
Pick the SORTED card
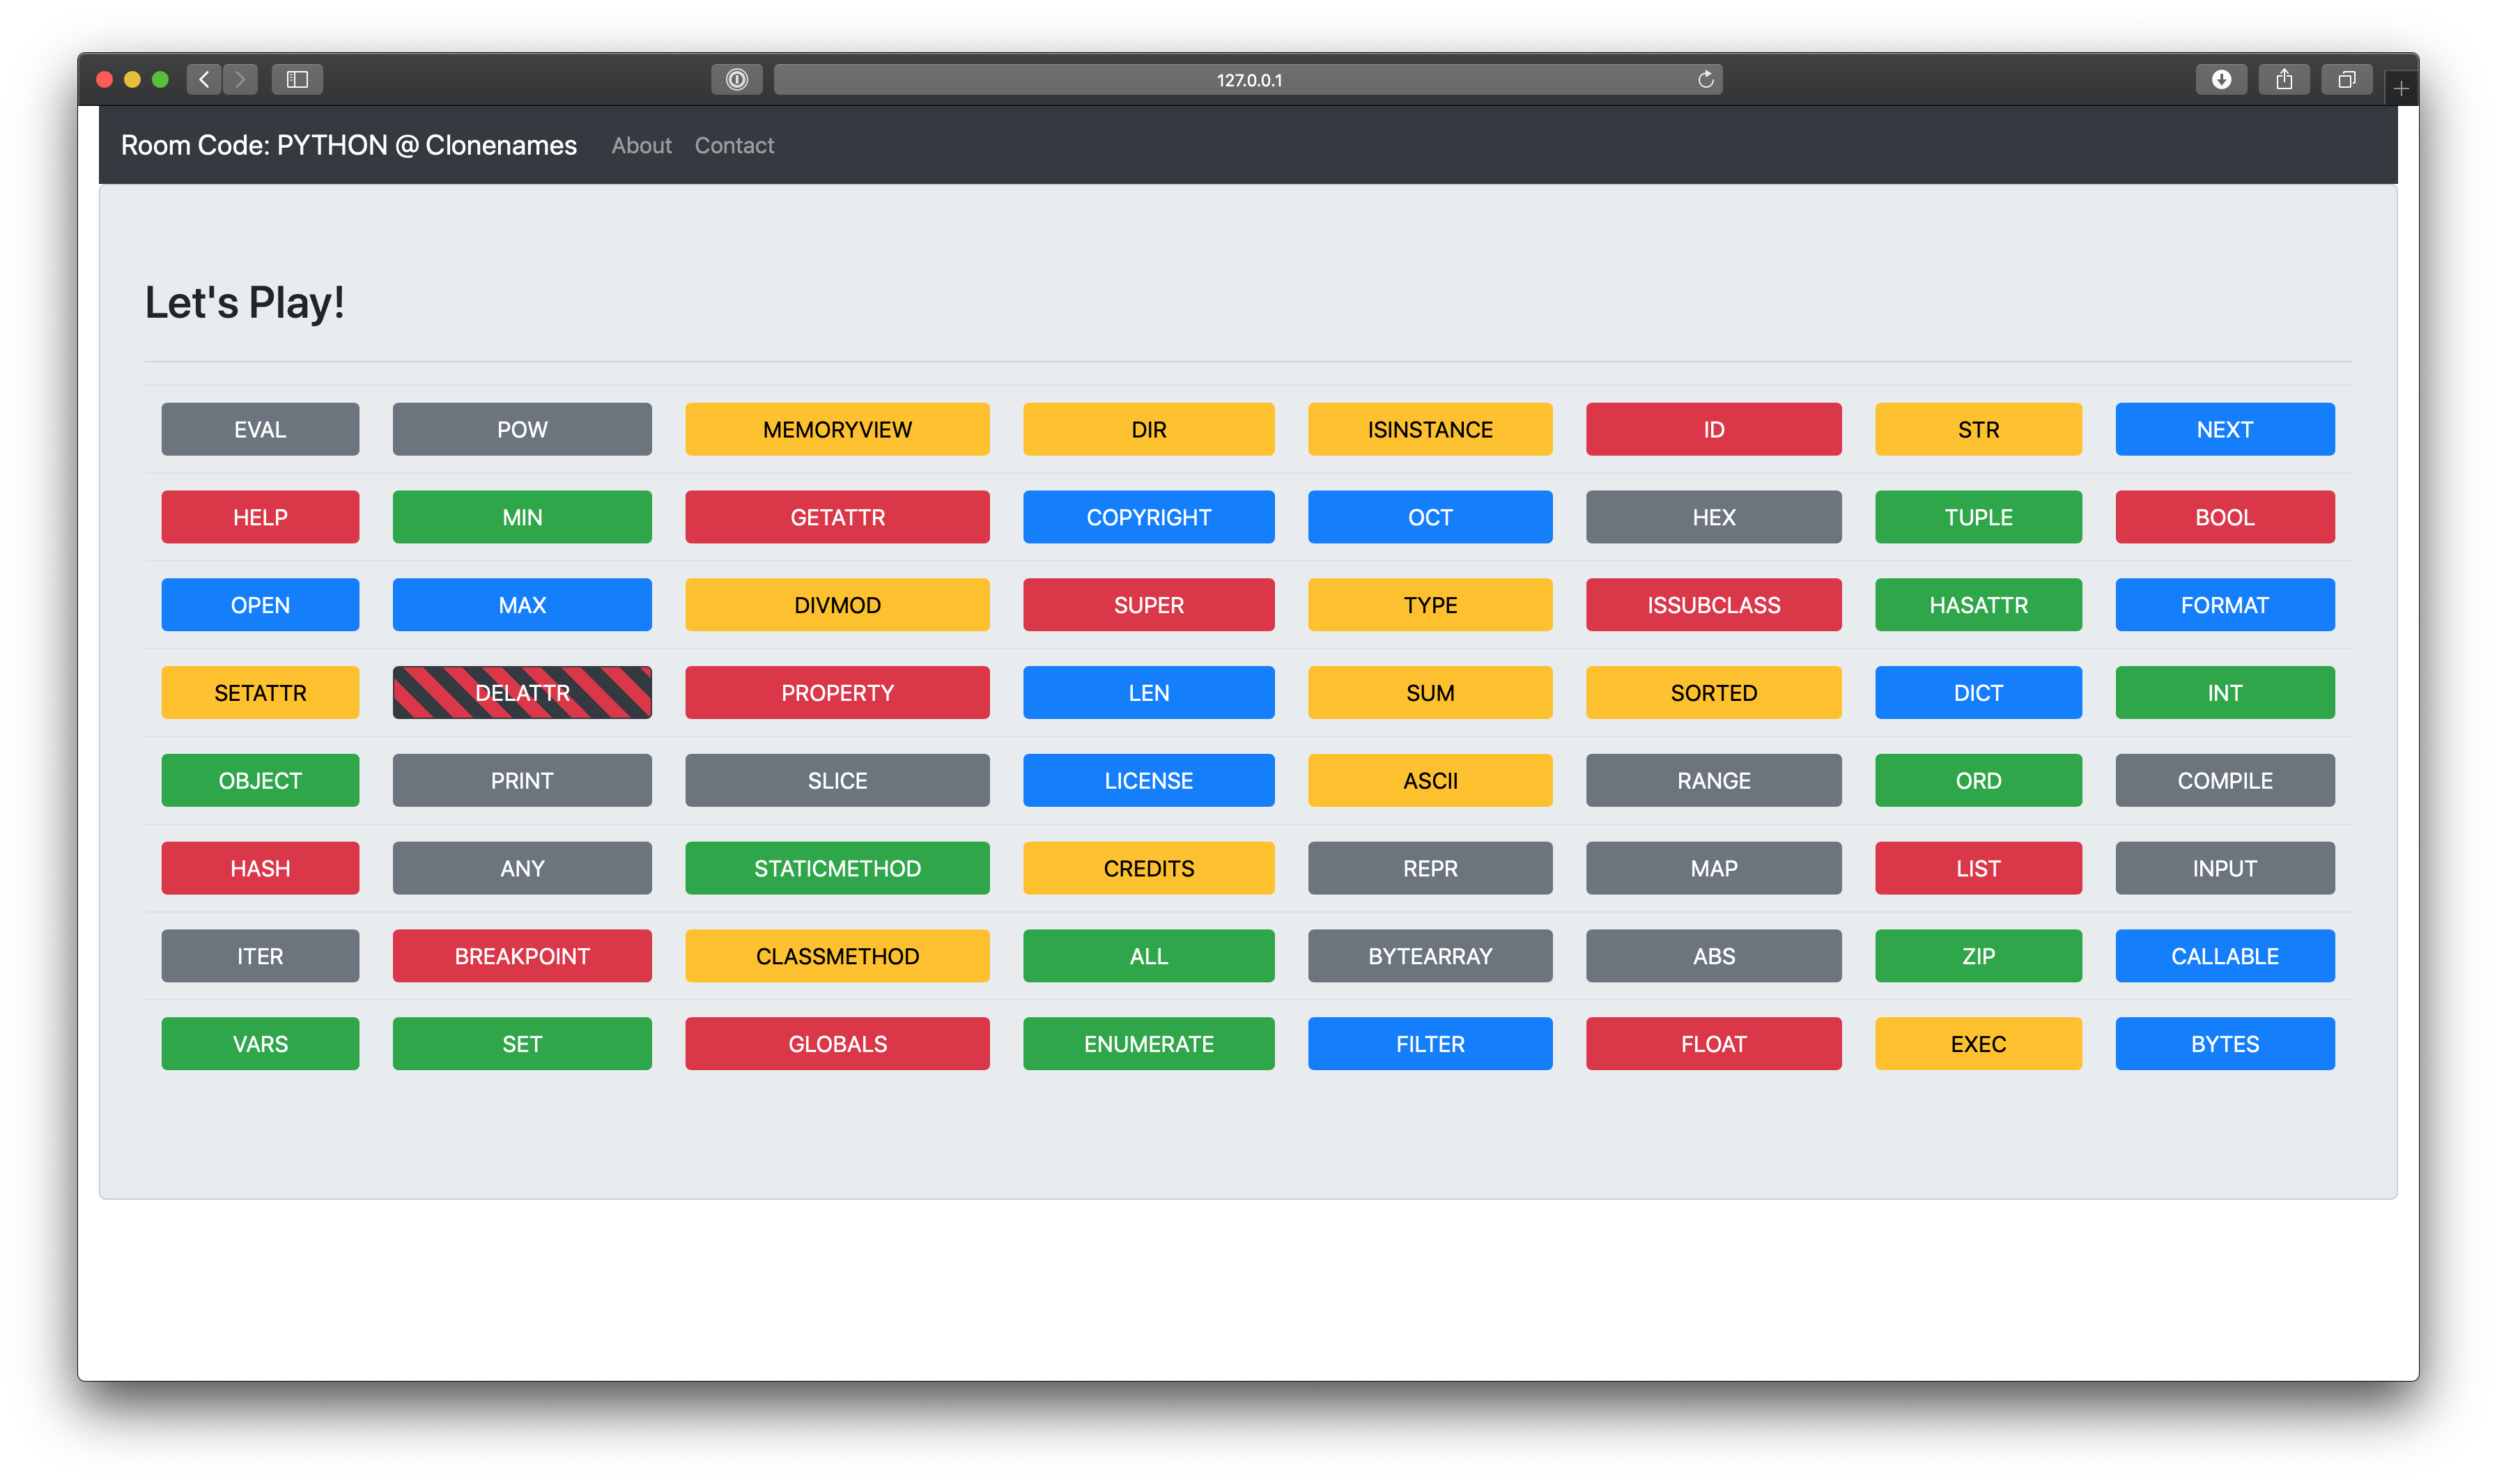click(1713, 693)
